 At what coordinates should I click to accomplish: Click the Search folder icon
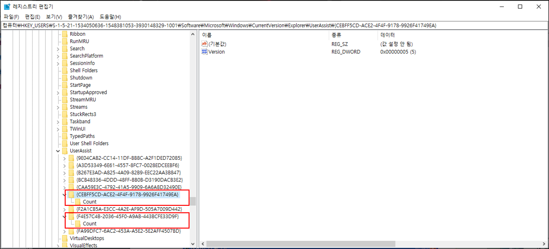65,48
